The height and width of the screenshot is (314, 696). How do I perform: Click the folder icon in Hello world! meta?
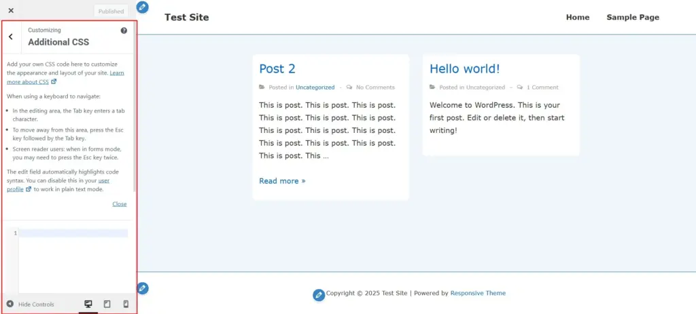pos(433,87)
